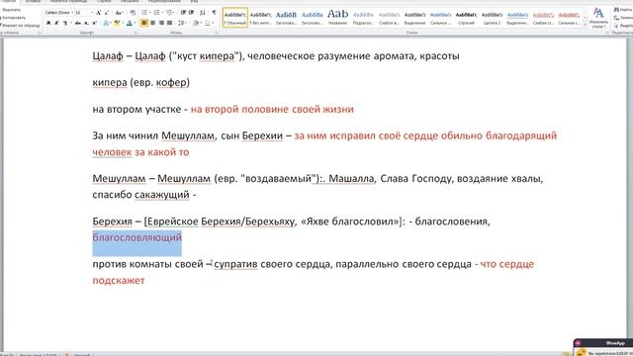Apply the Цитата 2 style
The height and width of the screenshot is (356, 633).
coord(492,18)
